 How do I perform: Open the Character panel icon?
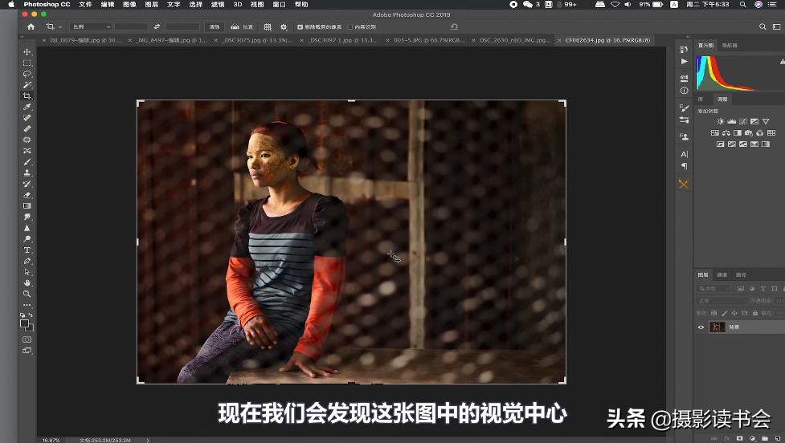click(684, 155)
